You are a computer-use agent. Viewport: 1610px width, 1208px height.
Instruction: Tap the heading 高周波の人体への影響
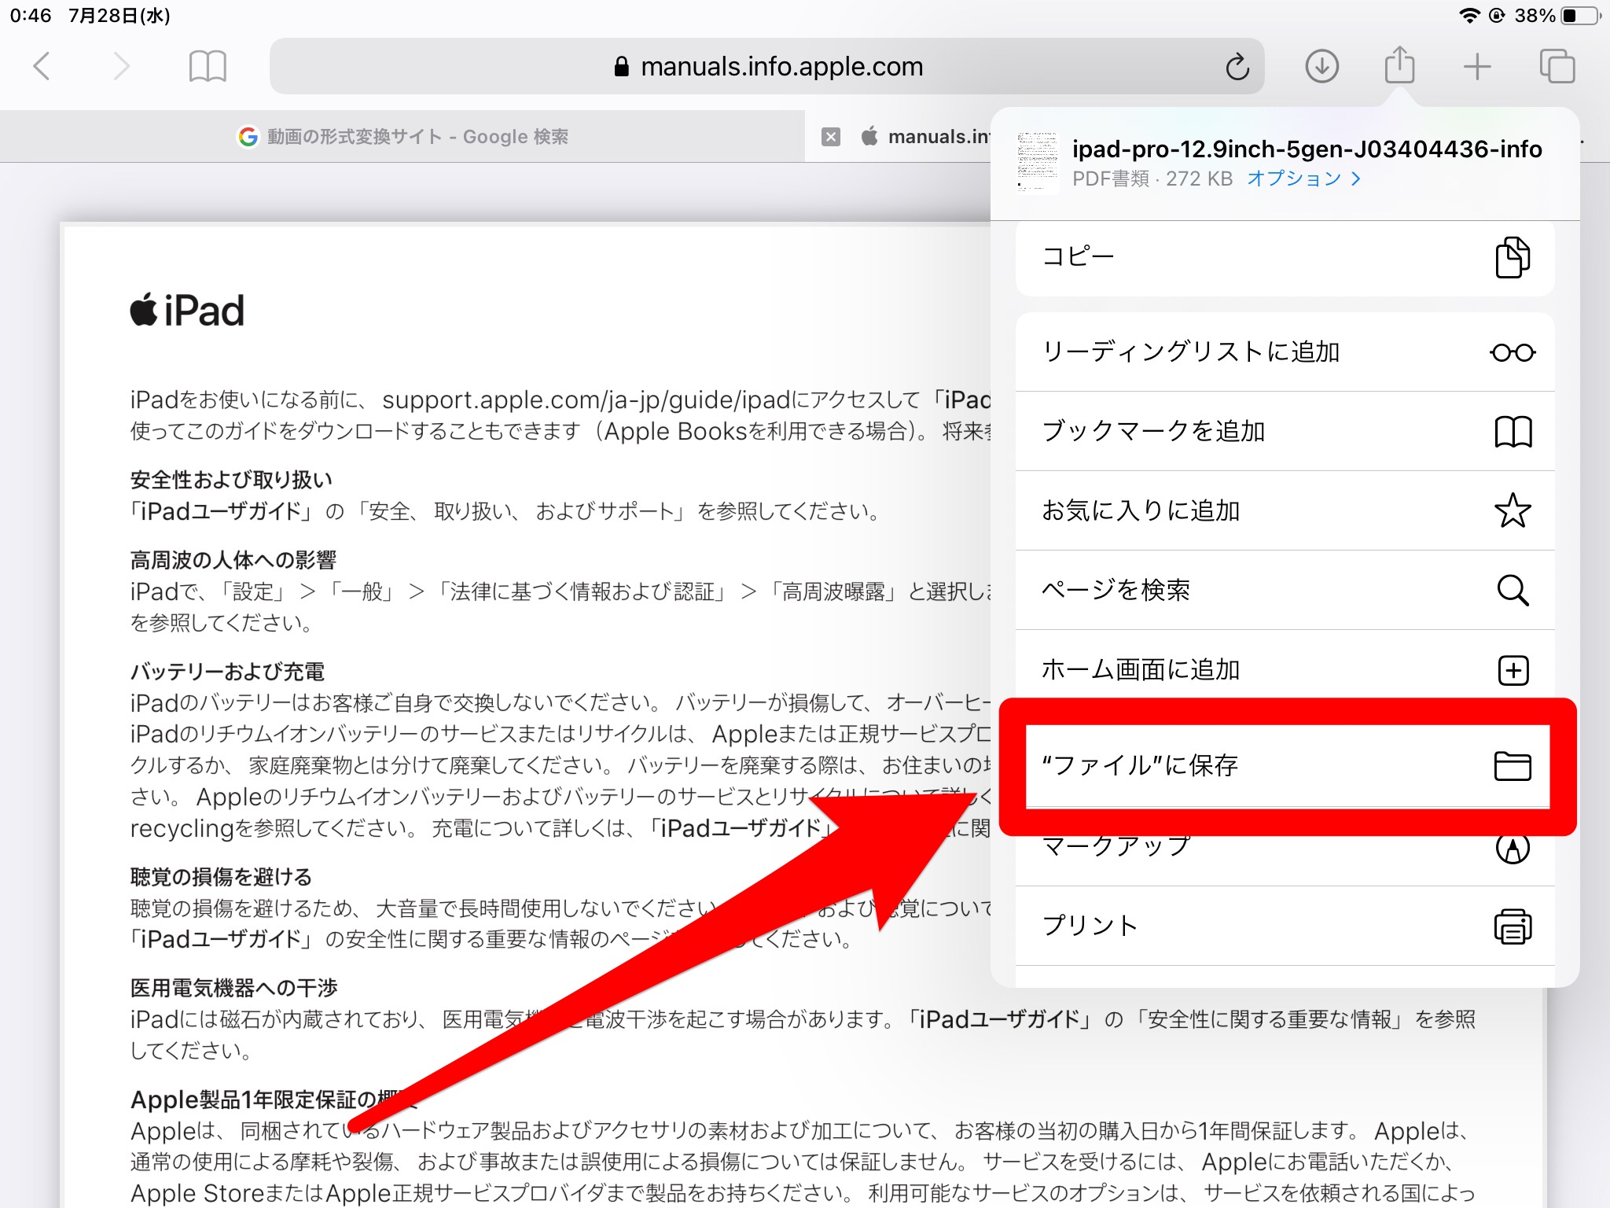[233, 560]
